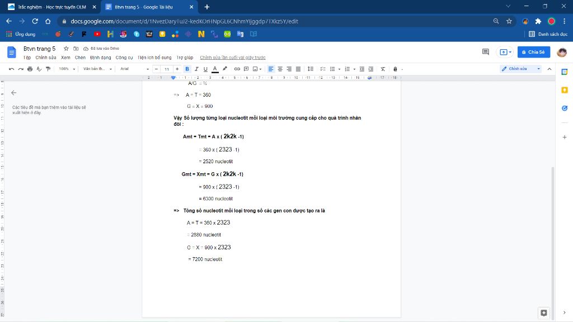
Task: Add a comment from the toolbar
Action: point(246,69)
